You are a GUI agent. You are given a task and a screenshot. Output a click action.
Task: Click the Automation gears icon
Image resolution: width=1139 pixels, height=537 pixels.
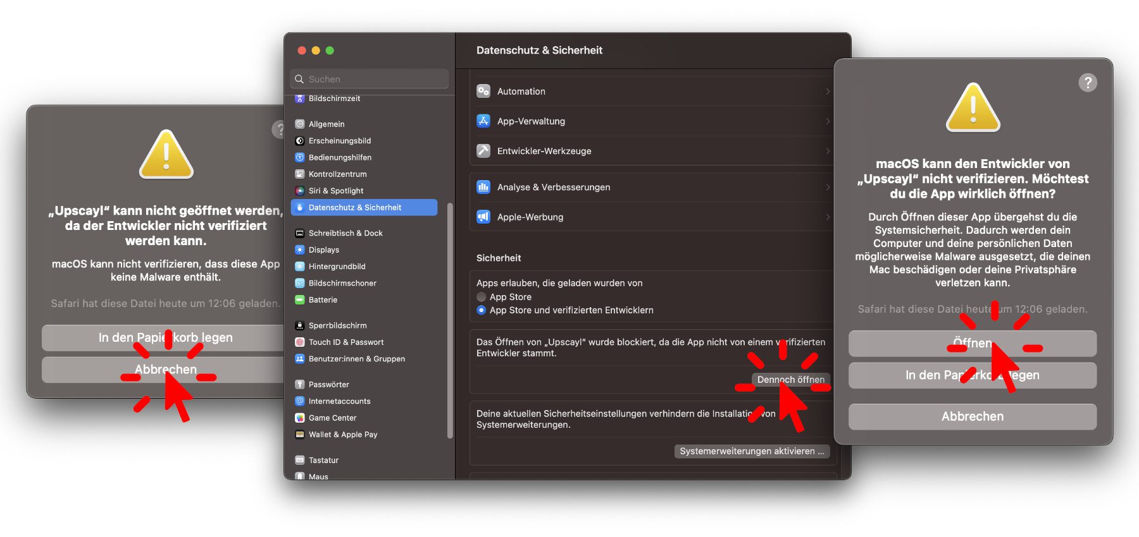(x=483, y=91)
